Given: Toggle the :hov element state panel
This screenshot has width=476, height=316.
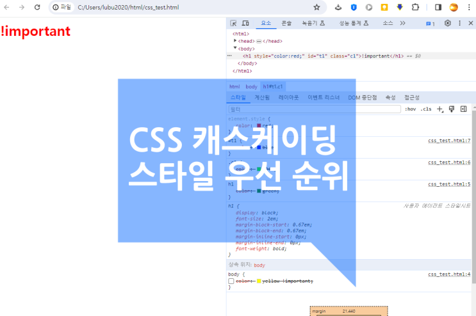Looking at the screenshot, I should click(x=410, y=109).
